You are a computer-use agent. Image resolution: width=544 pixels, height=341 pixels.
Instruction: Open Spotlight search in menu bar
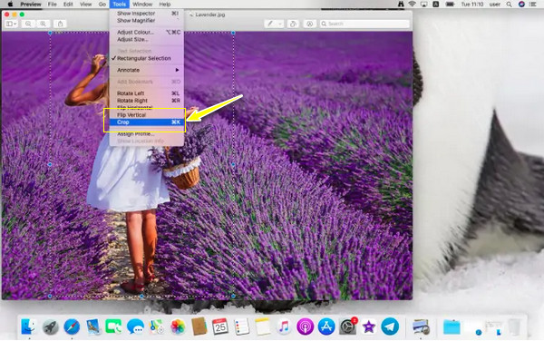tap(509, 5)
